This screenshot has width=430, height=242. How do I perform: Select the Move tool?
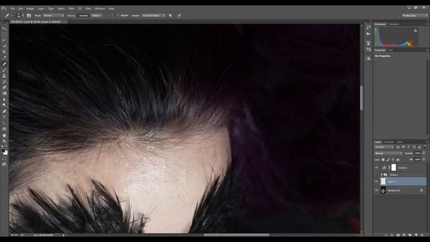click(x=4, y=28)
